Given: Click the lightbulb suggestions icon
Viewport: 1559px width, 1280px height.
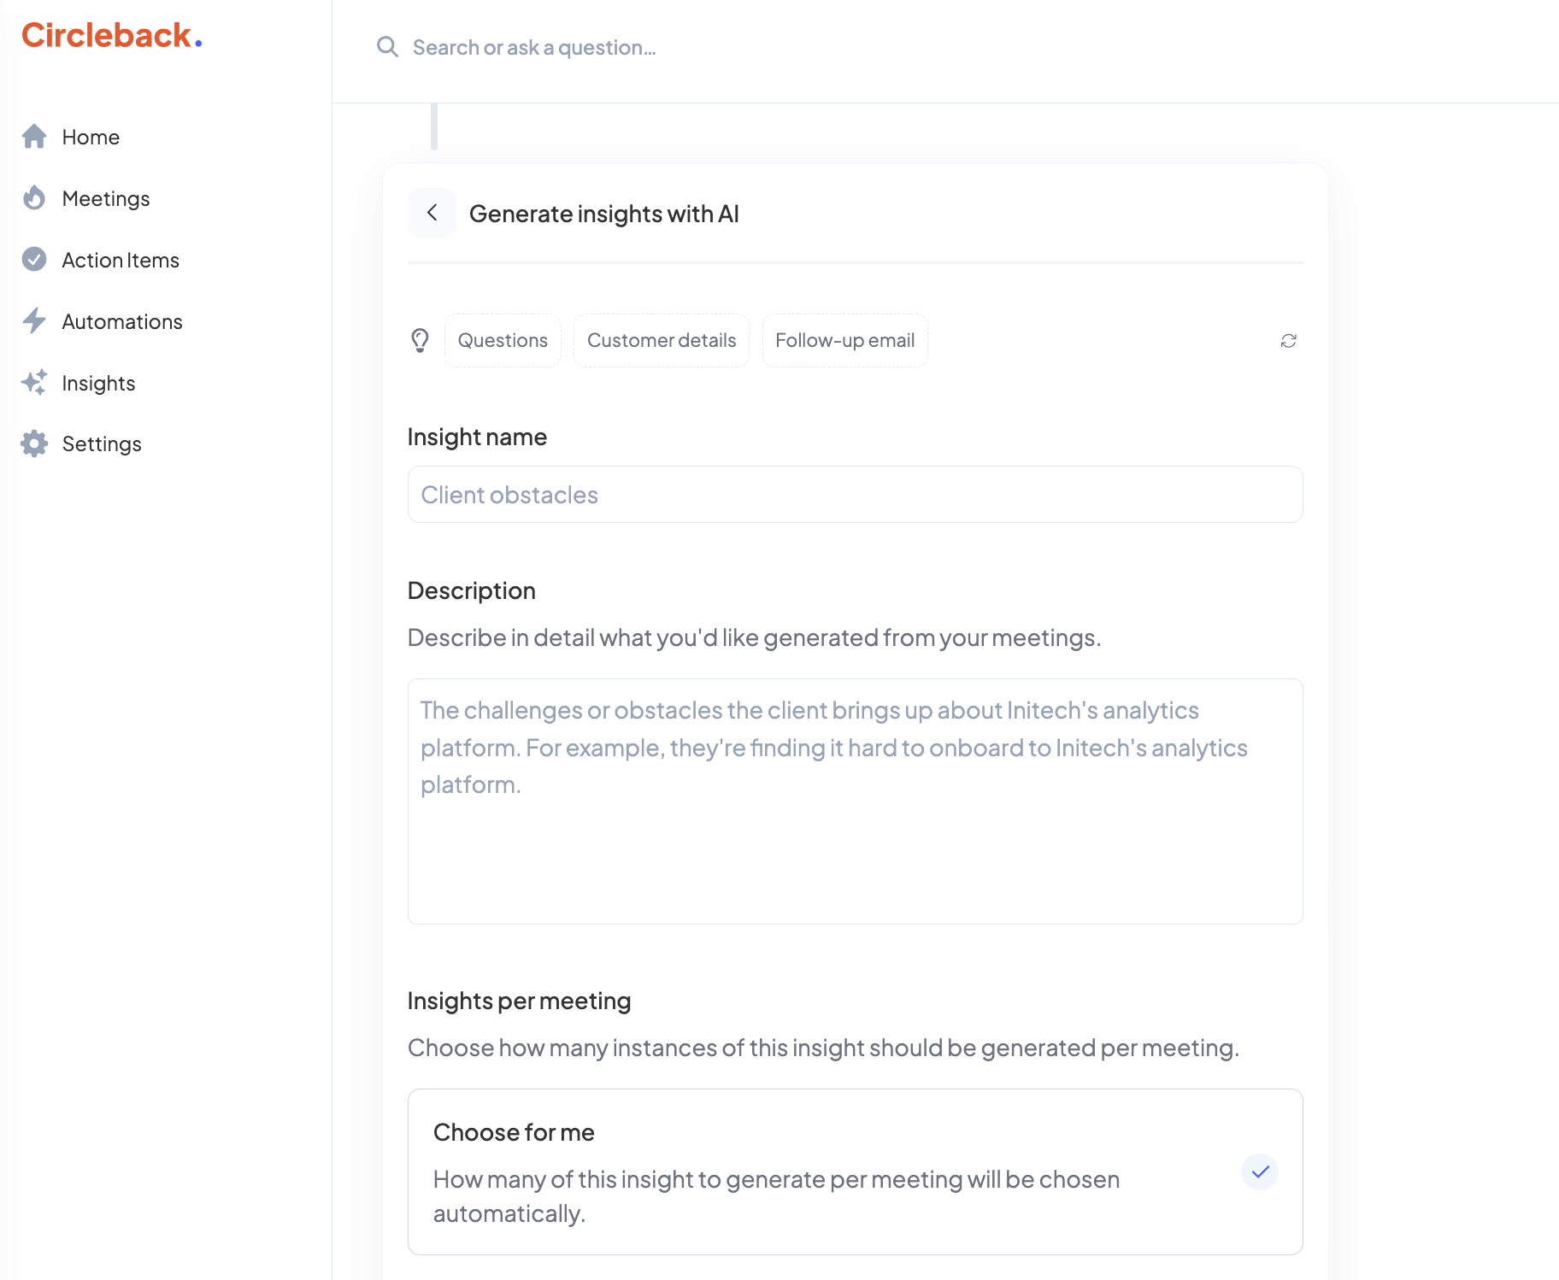Looking at the screenshot, I should [x=420, y=340].
